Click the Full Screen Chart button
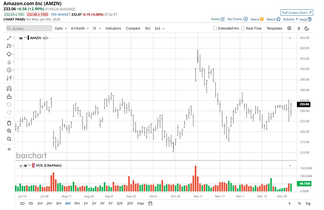Image resolution: width=324 pixels, height=210 pixels. (297, 13)
